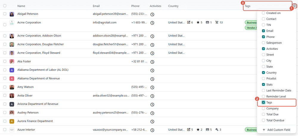298x136 pixels.
Task: Select the Abigail Peterson row checkbox
Action: (x=5, y=14)
